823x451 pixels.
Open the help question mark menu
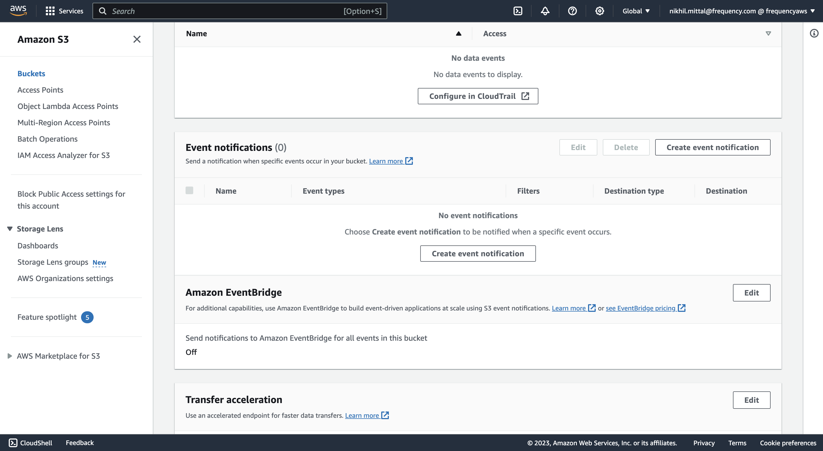pos(572,11)
